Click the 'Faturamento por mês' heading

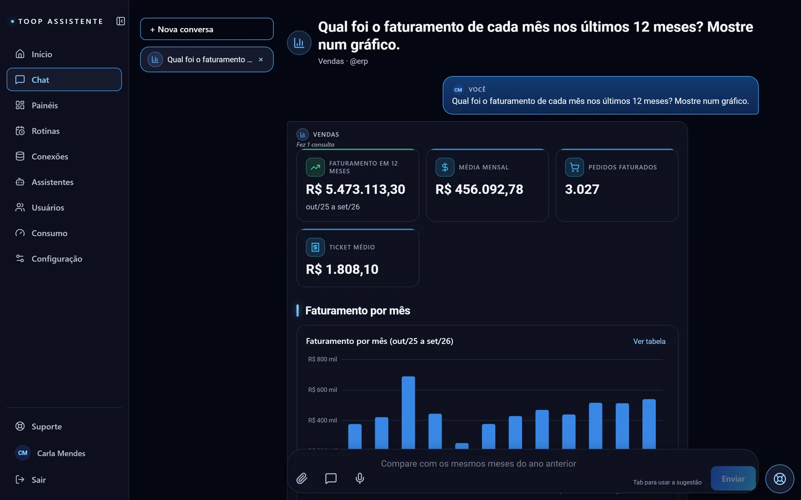click(357, 310)
